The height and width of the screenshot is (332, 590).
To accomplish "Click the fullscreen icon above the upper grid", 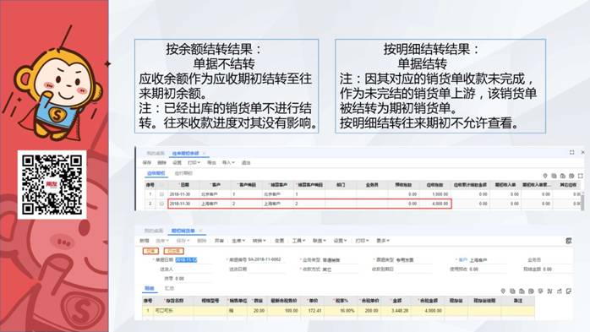I will pyautogui.click(x=581, y=176).
